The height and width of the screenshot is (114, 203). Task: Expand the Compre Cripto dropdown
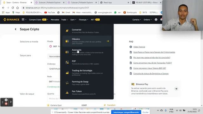point(38,20)
